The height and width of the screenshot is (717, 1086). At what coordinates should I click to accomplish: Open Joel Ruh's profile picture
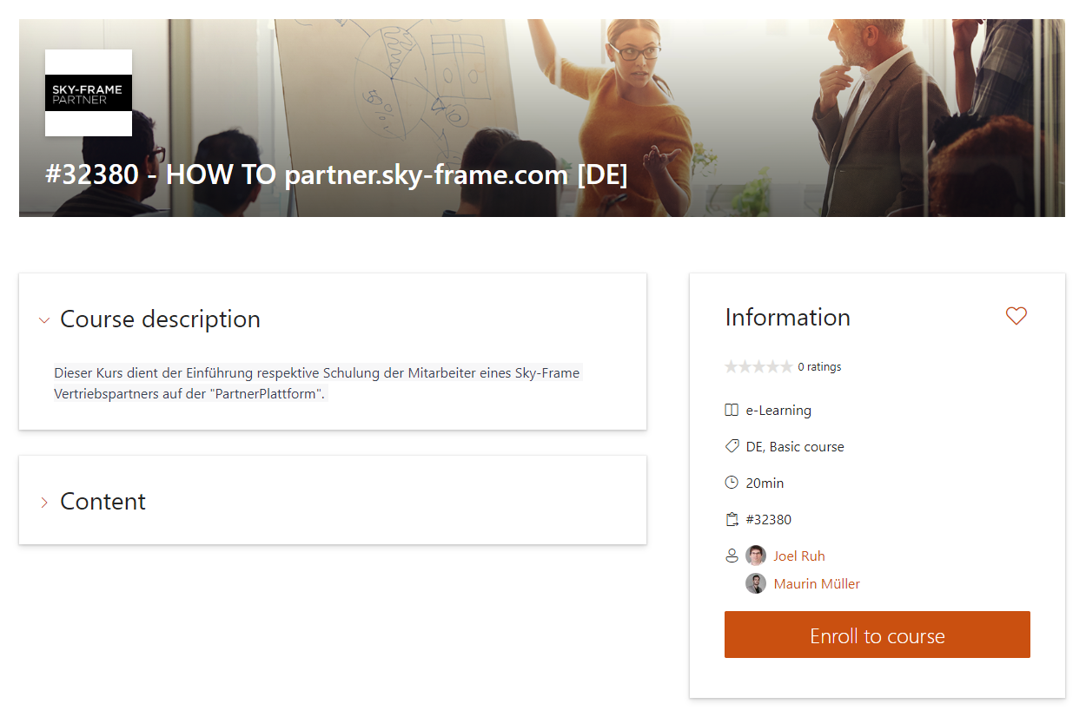coord(756,556)
